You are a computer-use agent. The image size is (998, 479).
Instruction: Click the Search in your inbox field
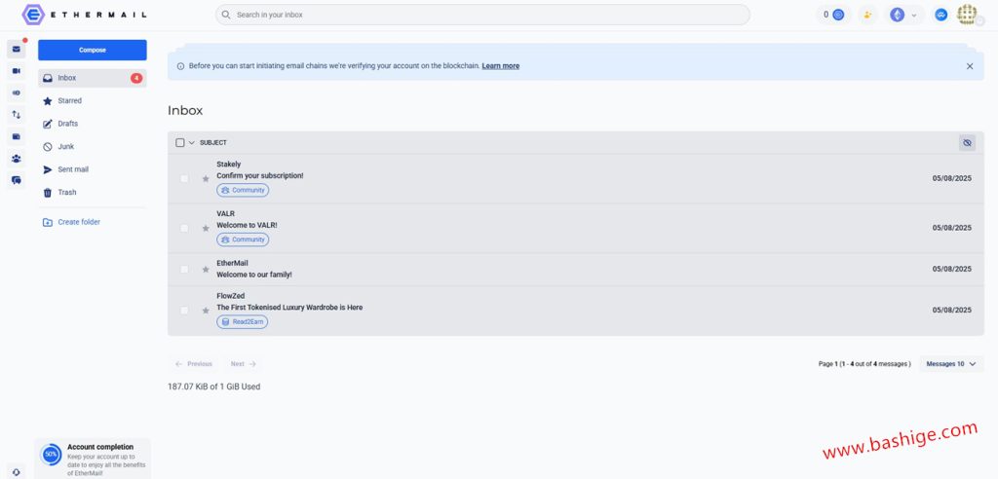(482, 15)
